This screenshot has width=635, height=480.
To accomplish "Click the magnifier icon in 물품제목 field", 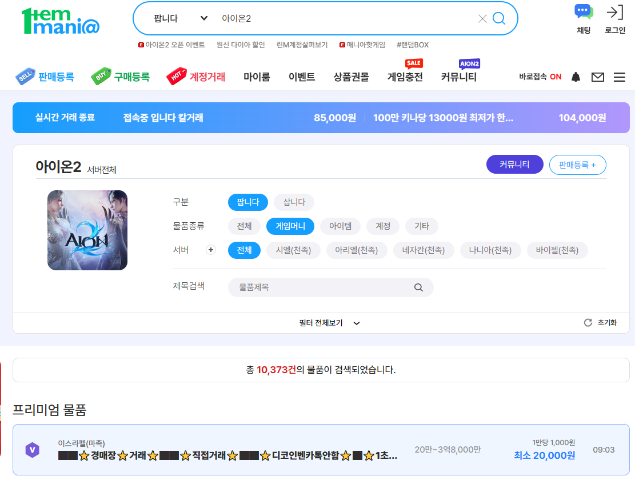I will (418, 287).
